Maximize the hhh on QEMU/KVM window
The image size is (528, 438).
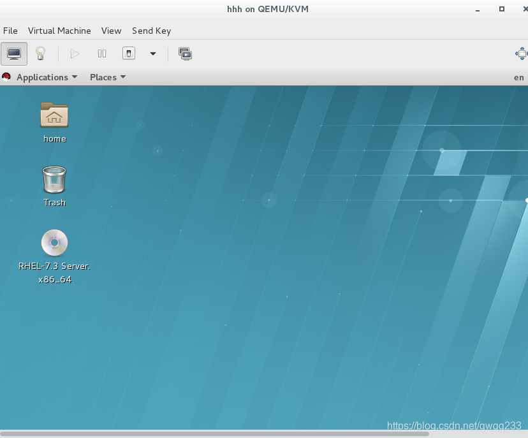click(x=502, y=9)
